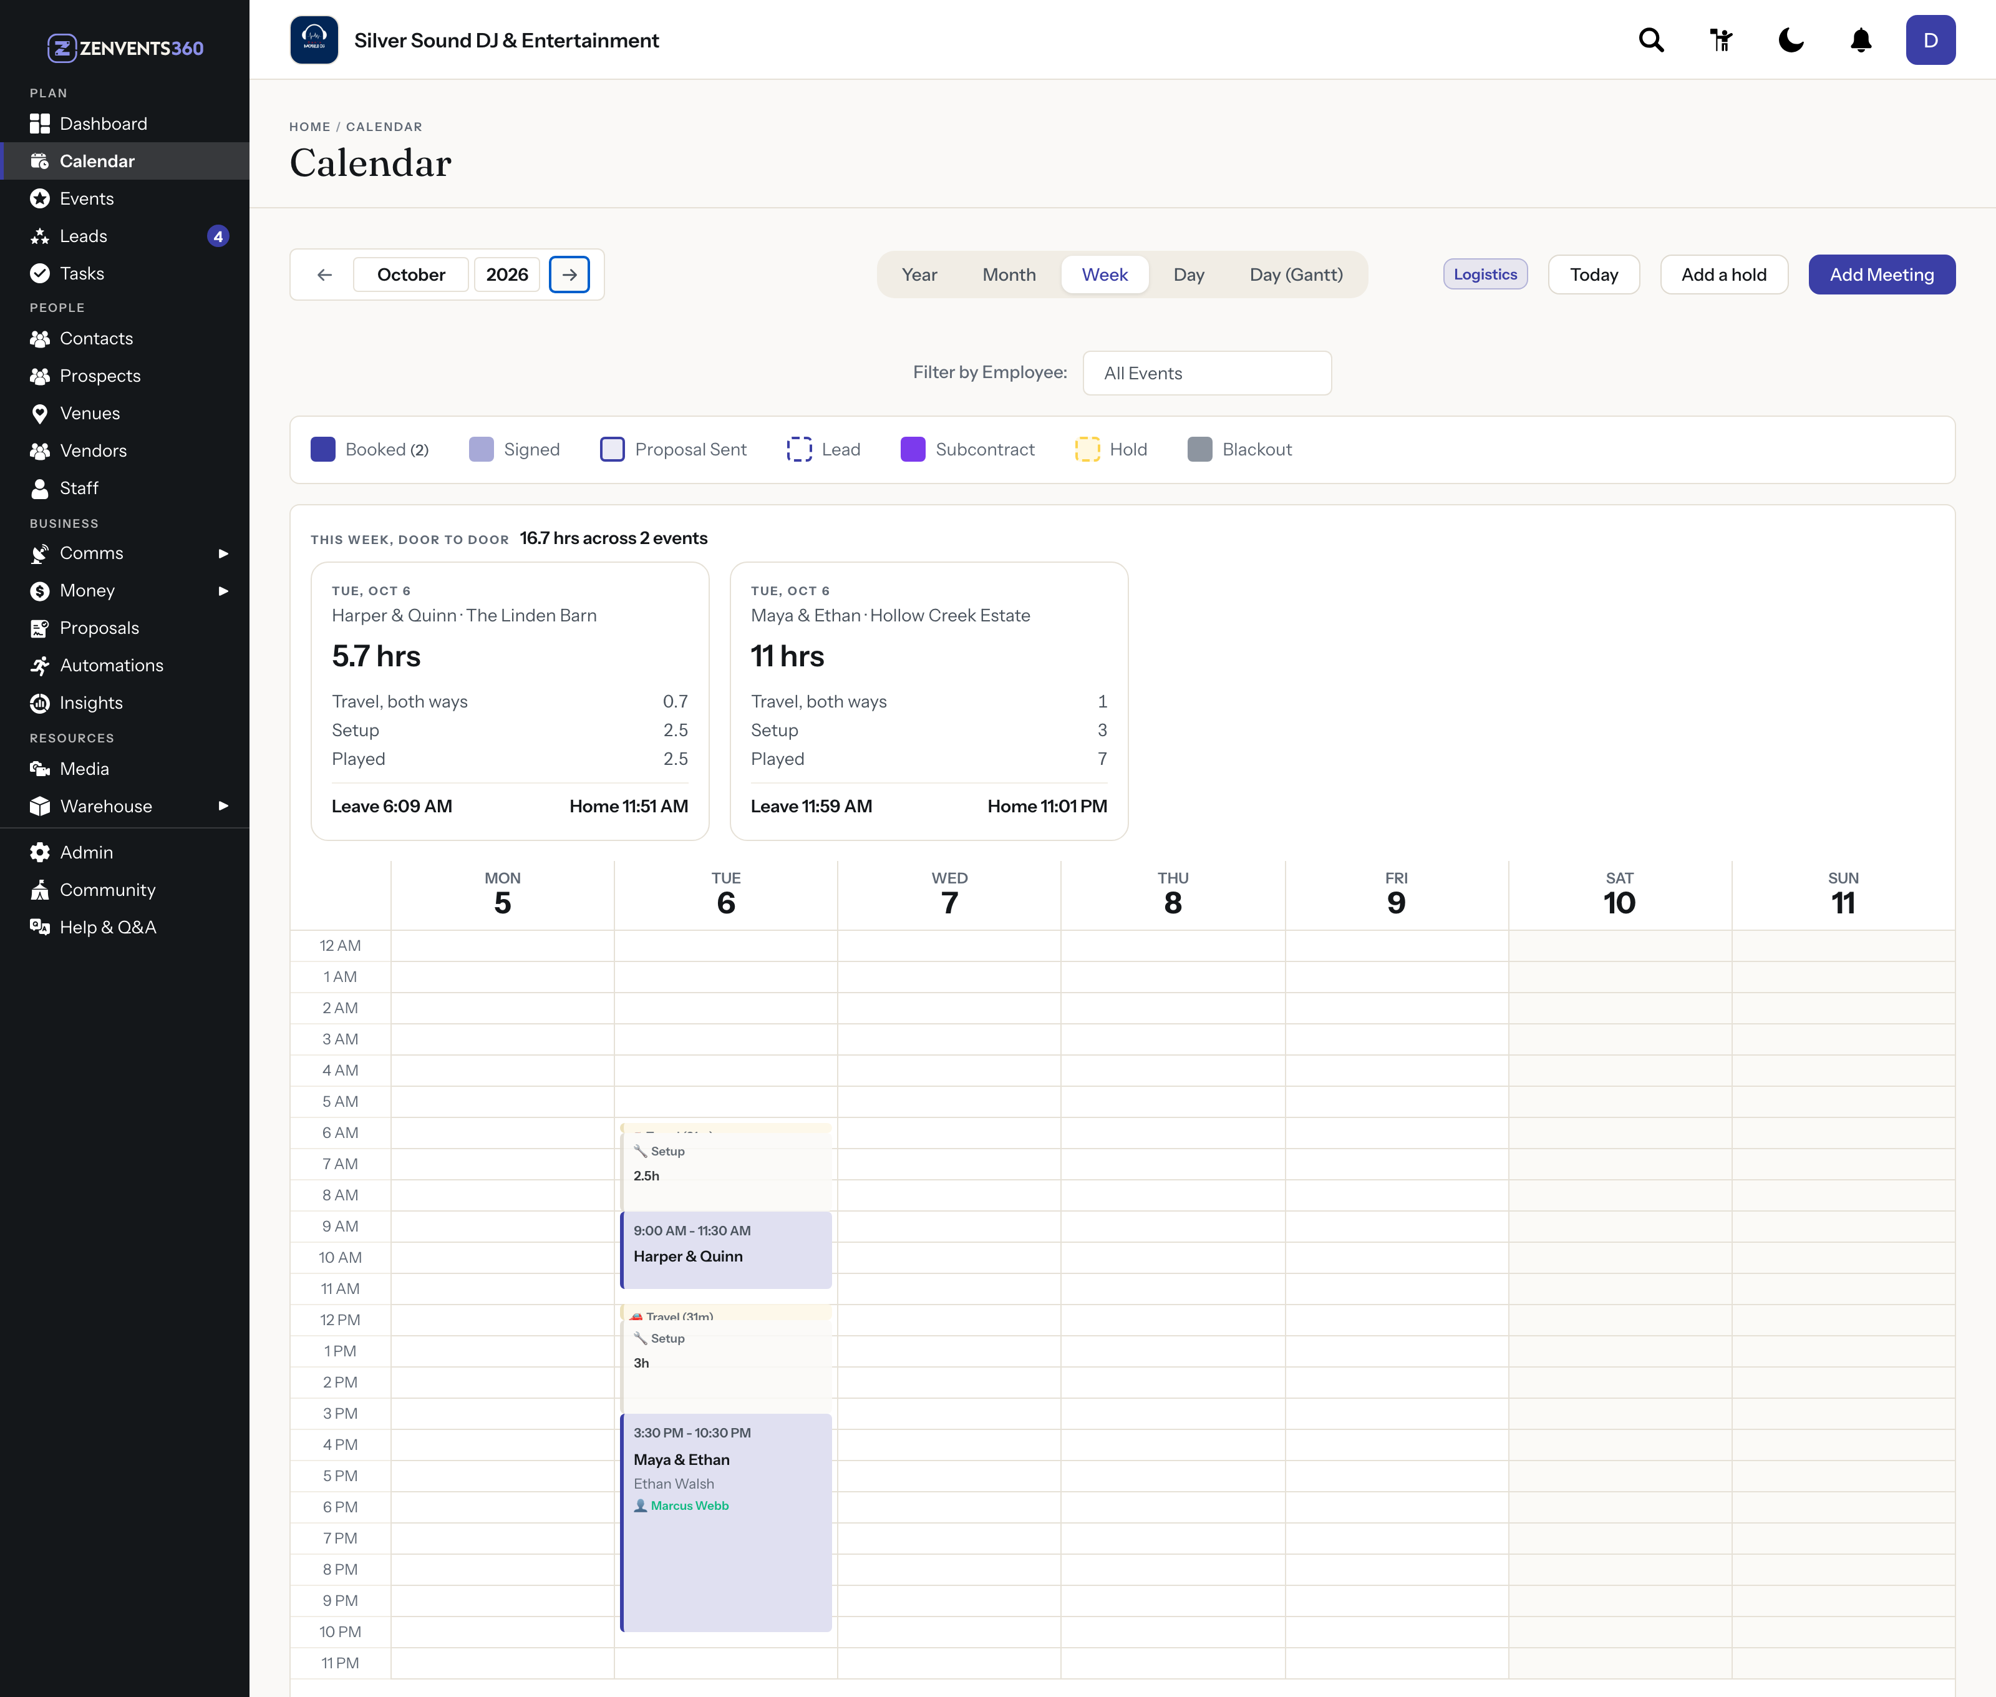Click Travel (31m) block
The image size is (1996, 1697).
click(x=726, y=1313)
